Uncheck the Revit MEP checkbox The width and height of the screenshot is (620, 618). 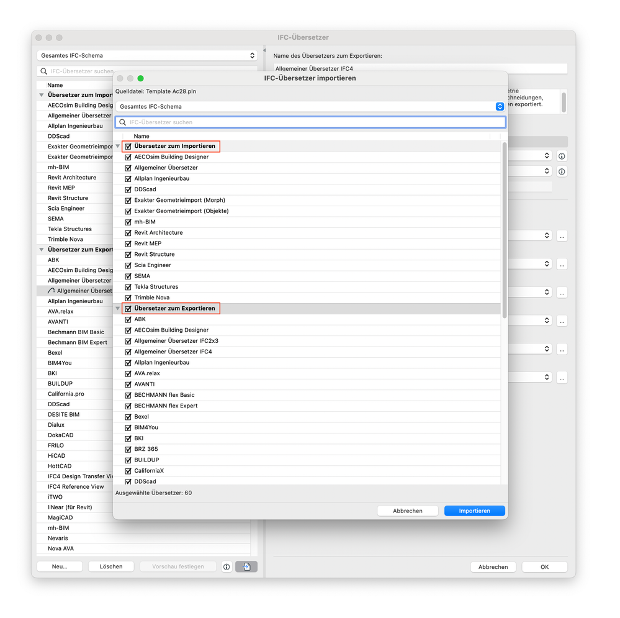click(x=128, y=243)
